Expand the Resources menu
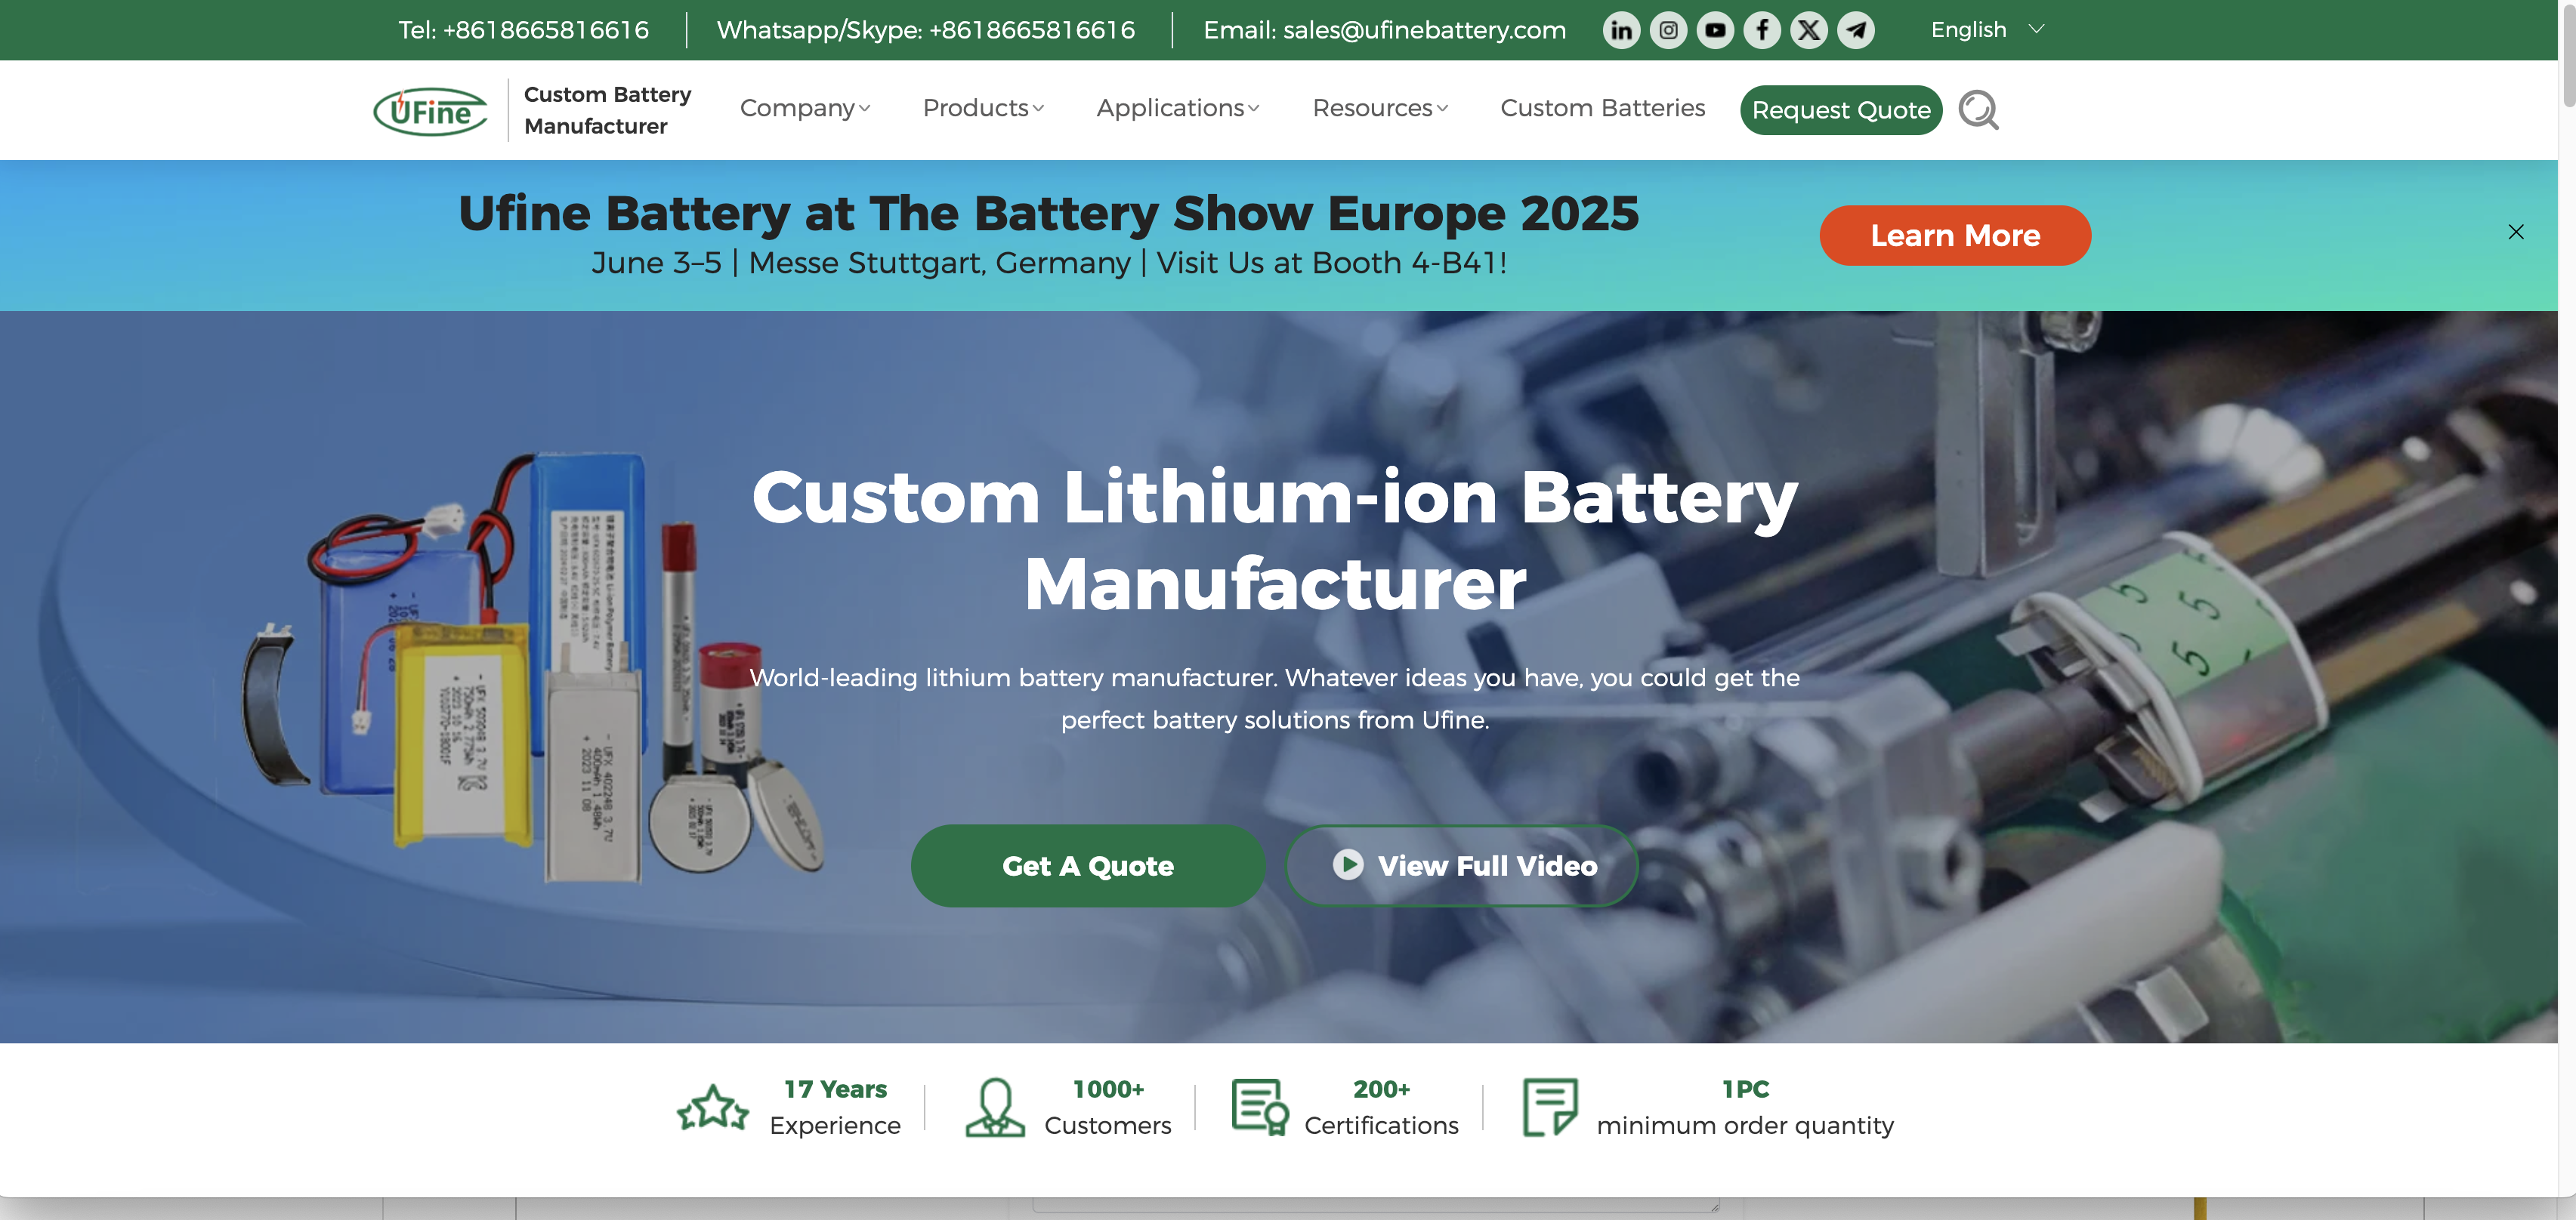 (x=1380, y=108)
